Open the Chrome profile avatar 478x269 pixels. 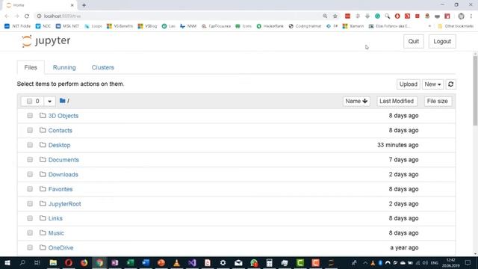click(461, 16)
